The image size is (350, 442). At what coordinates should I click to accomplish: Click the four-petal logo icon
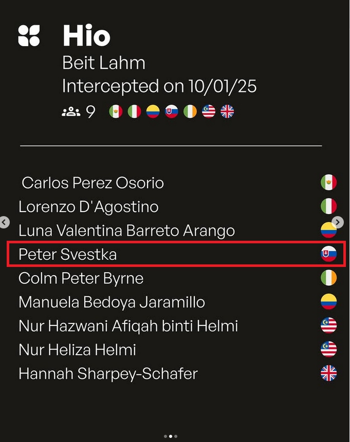tap(29, 35)
